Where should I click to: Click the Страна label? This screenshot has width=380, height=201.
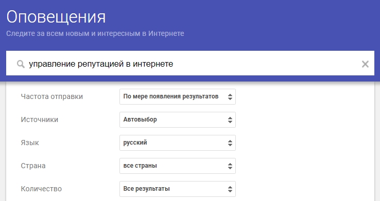click(33, 166)
